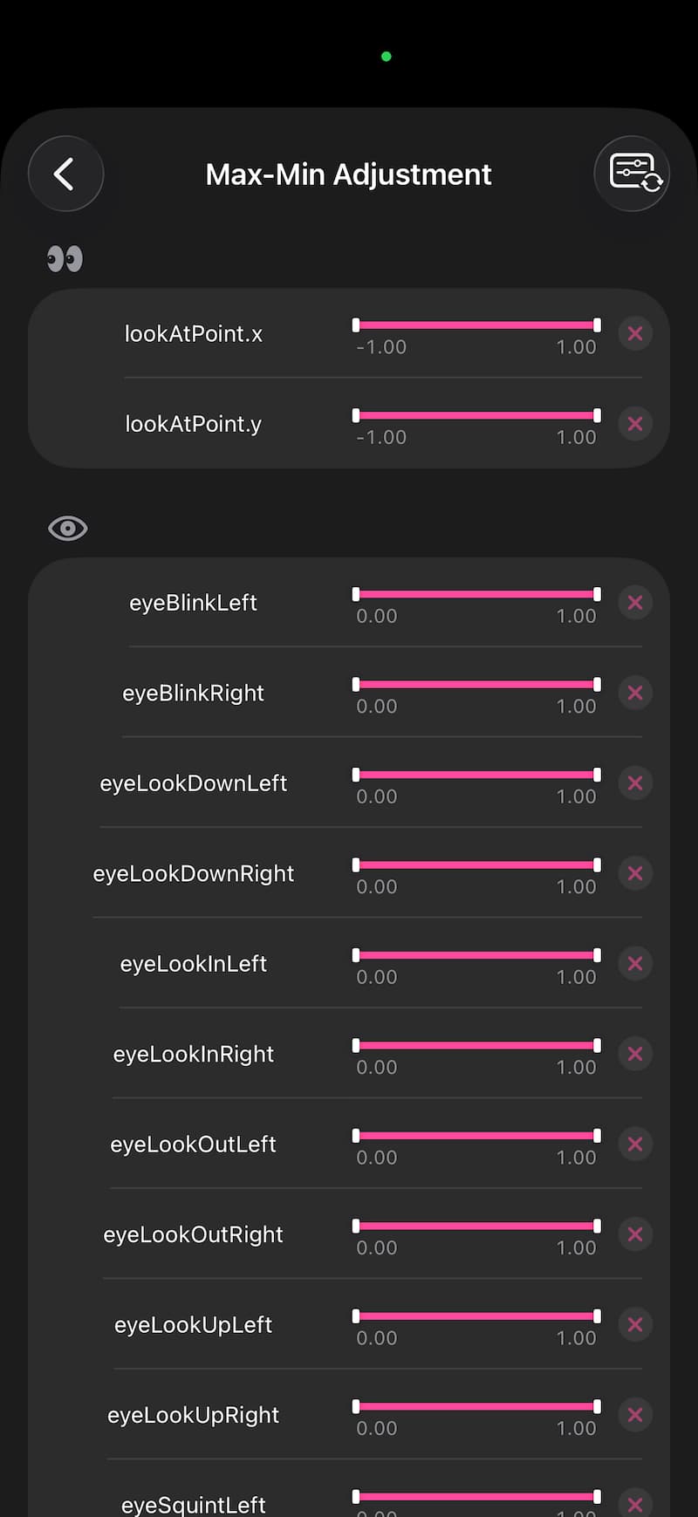Click the eyeLookOutLeft maximum slider handle
The height and width of the screenshot is (1517, 698).
(597, 1136)
